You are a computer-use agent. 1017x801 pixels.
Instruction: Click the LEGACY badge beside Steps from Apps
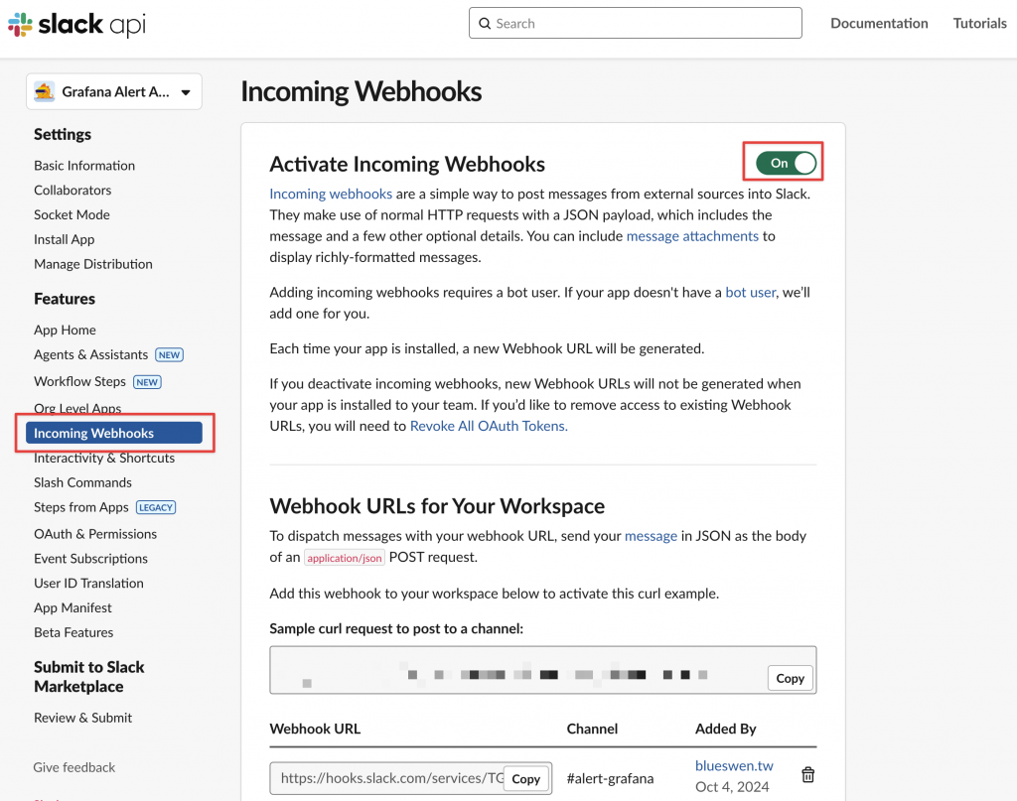tap(156, 507)
